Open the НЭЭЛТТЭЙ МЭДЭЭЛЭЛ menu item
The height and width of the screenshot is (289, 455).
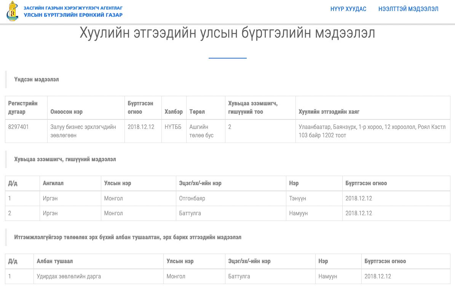coord(408,9)
